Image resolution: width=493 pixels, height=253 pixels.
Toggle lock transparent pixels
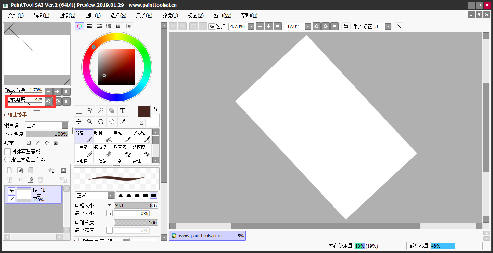[29, 143]
